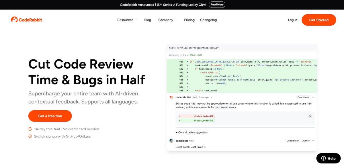Click the Log in link

(292, 20)
